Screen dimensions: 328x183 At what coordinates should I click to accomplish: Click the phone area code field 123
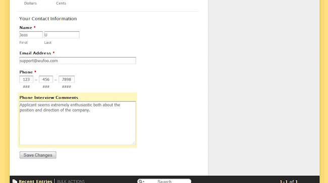coord(26,79)
